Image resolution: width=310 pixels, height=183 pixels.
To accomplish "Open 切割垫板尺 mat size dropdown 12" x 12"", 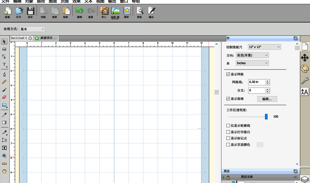I will pos(264,47).
